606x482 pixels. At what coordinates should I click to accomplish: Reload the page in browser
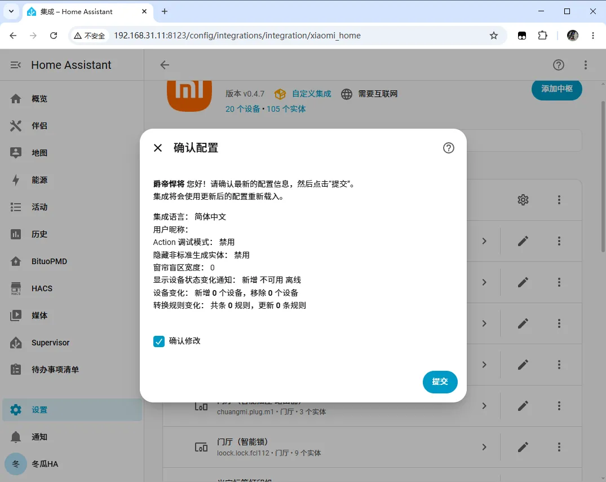[x=54, y=36]
